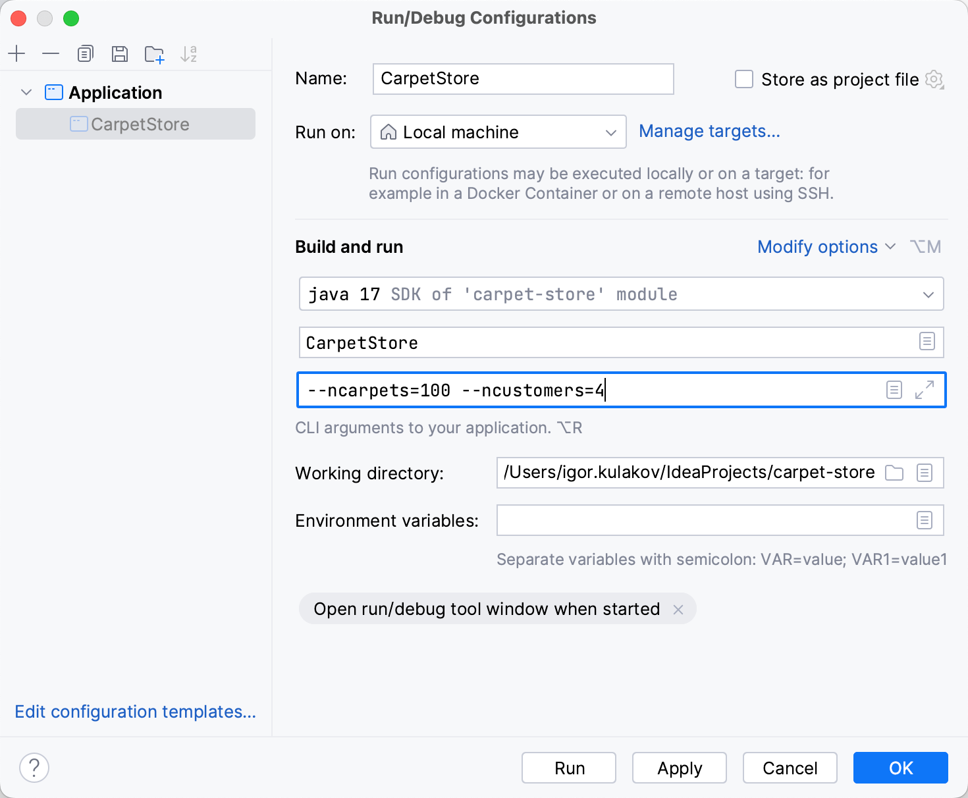Open help using the question mark button
The image size is (968, 798).
click(x=34, y=768)
